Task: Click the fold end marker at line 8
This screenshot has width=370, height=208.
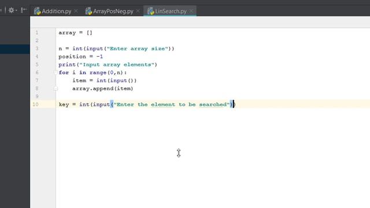Action: pos(55,88)
